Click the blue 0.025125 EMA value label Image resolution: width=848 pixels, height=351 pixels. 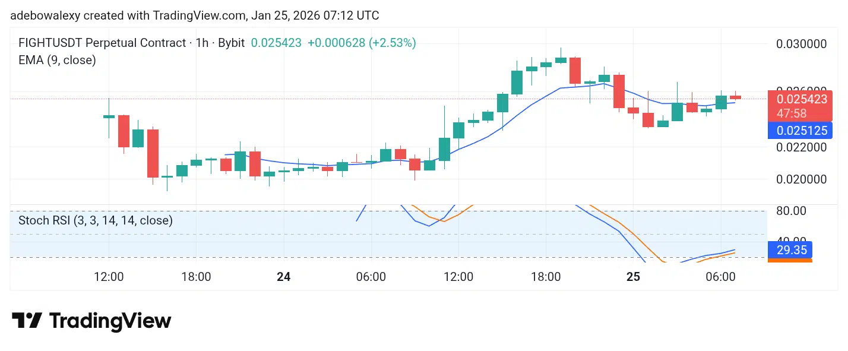pyautogui.click(x=799, y=129)
